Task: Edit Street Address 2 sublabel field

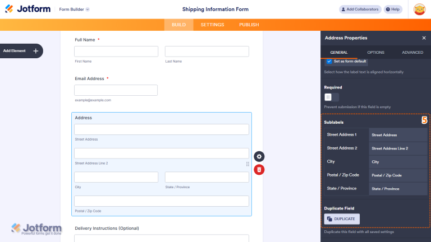Action: [x=398, y=148]
